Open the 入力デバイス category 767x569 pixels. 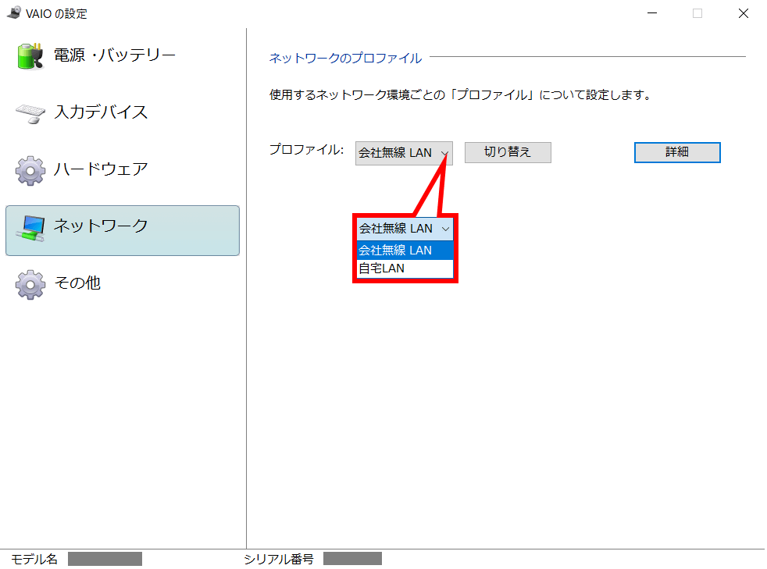click(123, 113)
